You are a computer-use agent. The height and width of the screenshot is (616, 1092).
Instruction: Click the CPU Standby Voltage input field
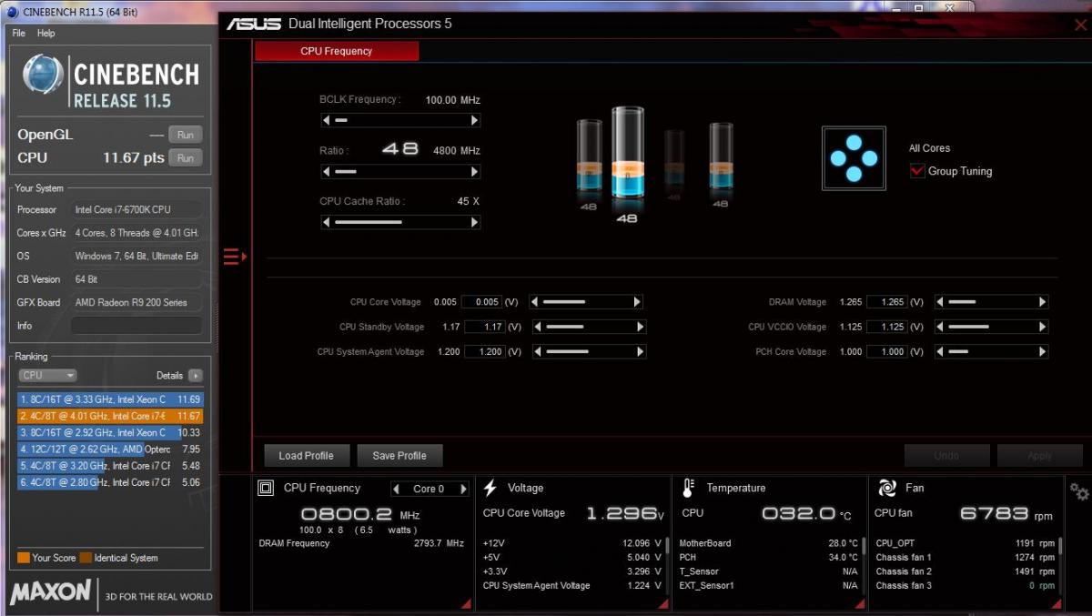tap(484, 327)
